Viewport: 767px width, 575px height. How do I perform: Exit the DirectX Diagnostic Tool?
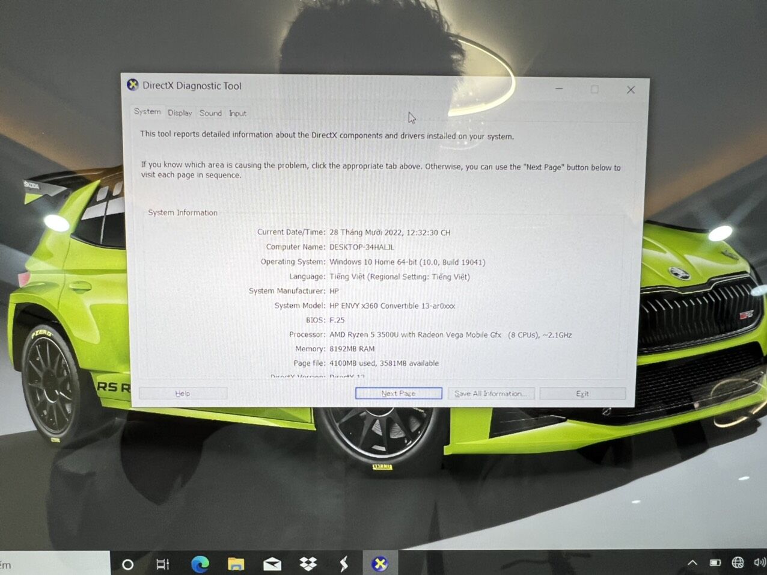(582, 393)
